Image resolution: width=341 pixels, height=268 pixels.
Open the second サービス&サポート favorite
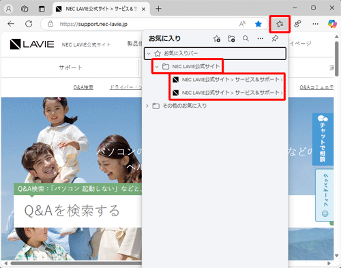tap(227, 93)
